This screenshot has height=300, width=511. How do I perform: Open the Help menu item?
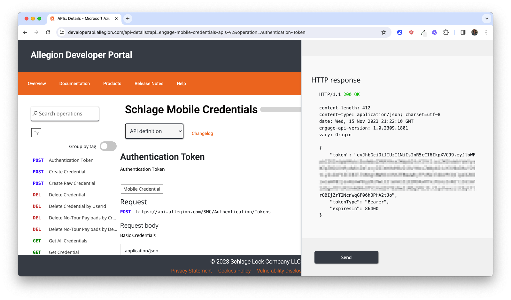[181, 83]
